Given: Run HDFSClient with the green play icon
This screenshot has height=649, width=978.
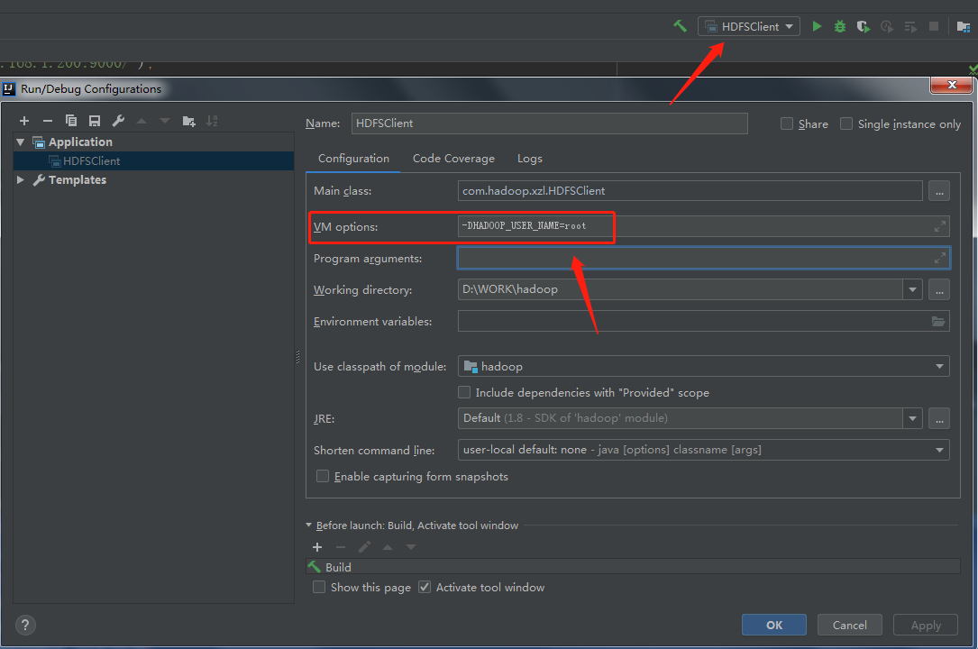Looking at the screenshot, I should [817, 26].
